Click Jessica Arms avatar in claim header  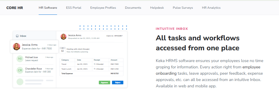63,36
